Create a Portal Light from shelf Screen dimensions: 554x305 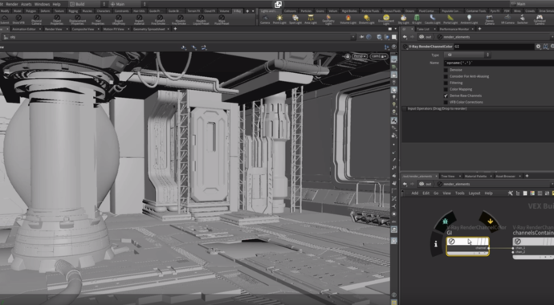450,19
